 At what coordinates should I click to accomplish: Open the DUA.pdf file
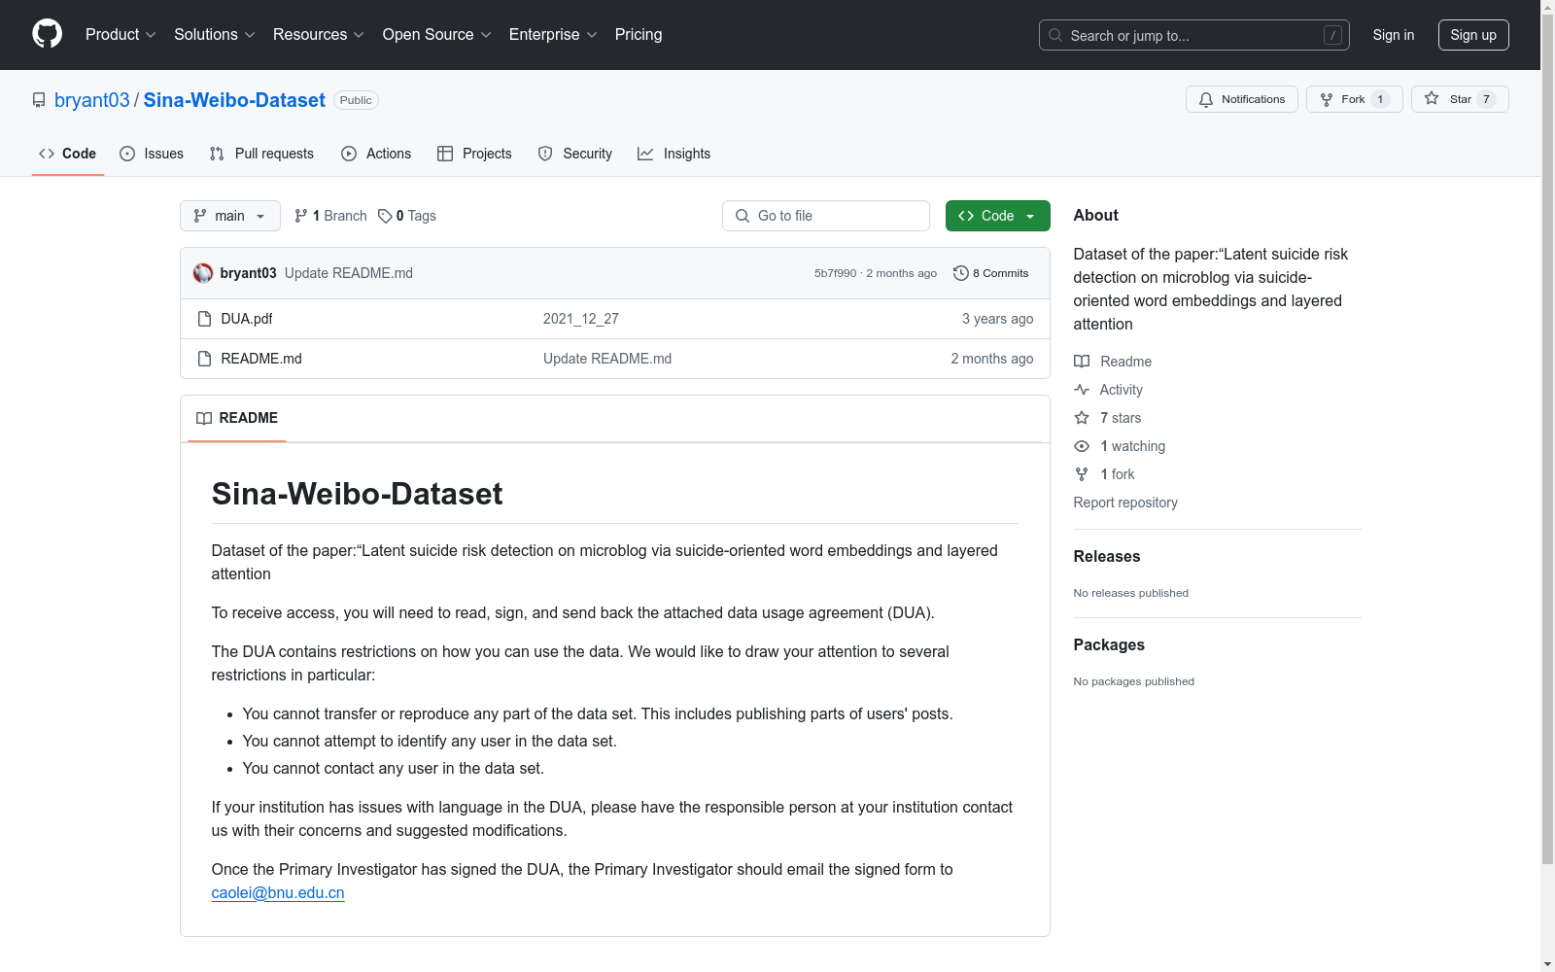click(247, 319)
